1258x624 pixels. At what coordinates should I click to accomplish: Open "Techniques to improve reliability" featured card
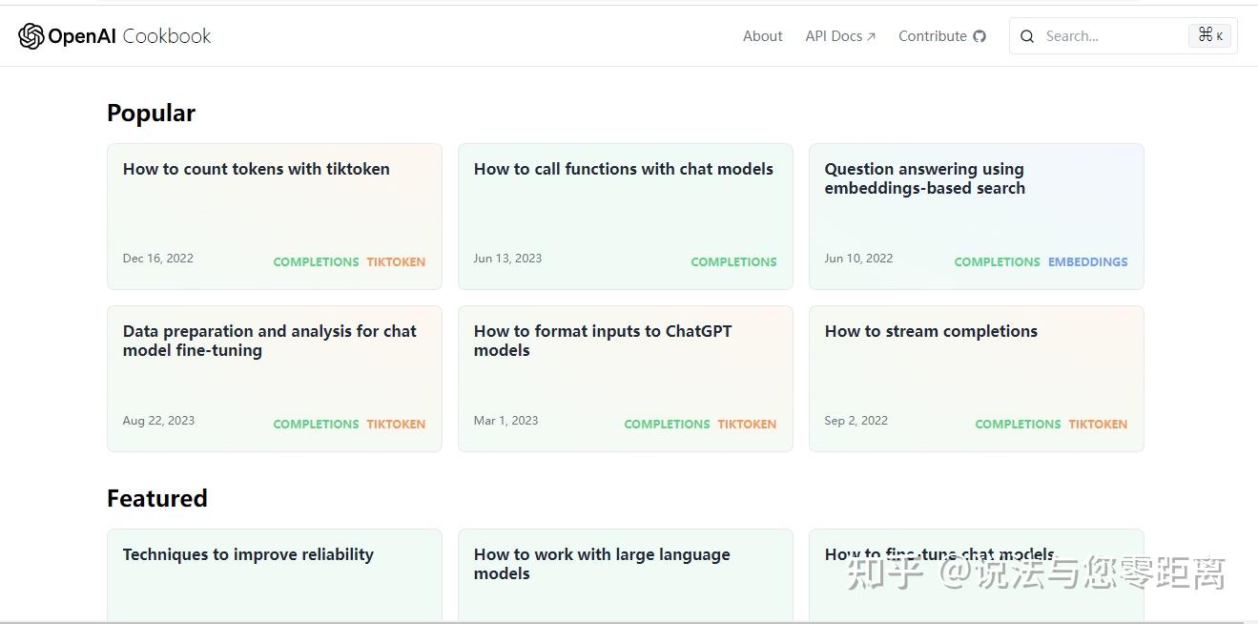[248, 555]
